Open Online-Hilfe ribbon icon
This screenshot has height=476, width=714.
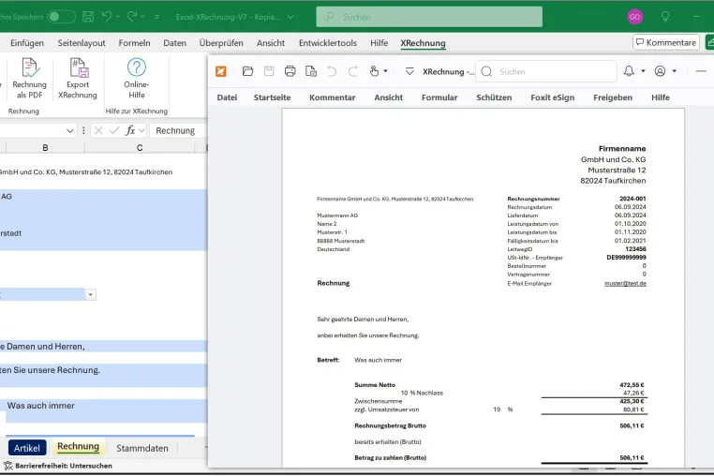(x=137, y=78)
